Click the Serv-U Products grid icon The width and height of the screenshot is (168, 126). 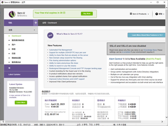(131, 14)
